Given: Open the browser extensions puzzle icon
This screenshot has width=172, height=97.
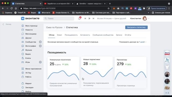Looking at the screenshot, I should 144,8.
